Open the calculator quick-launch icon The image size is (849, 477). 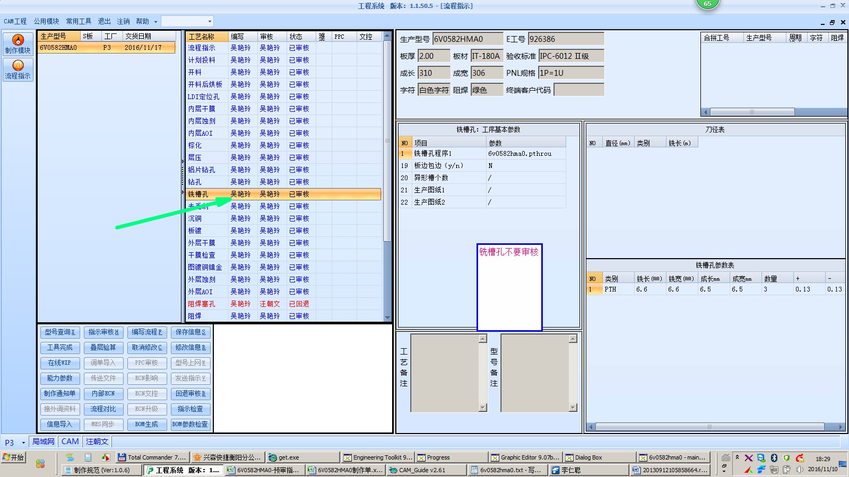pos(88,457)
